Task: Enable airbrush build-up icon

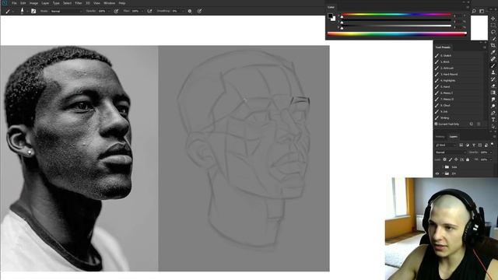Action: [x=149, y=11]
